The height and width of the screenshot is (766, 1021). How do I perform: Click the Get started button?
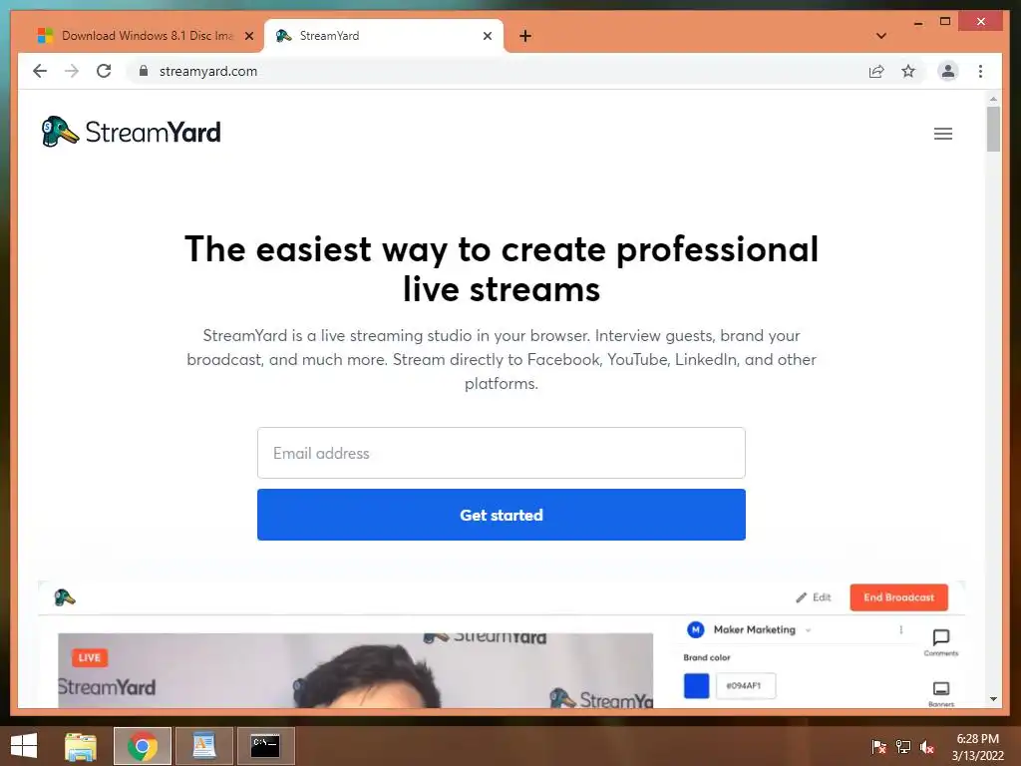tap(502, 515)
